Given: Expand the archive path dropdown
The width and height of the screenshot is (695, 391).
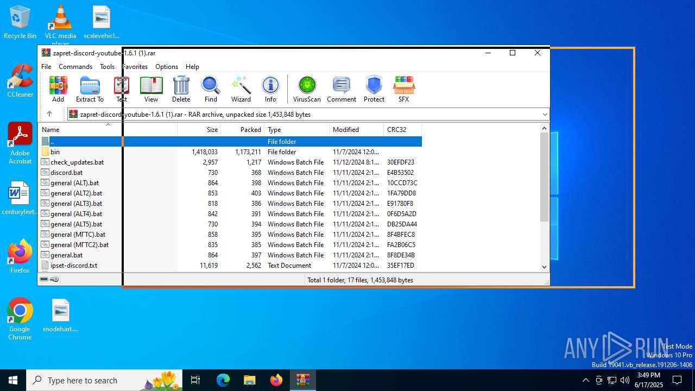Looking at the screenshot, I should [545, 114].
